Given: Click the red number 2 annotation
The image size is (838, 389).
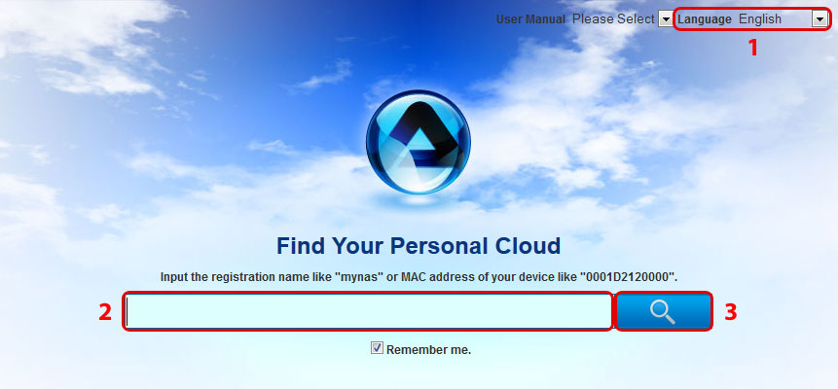Looking at the screenshot, I should click(105, 312).
